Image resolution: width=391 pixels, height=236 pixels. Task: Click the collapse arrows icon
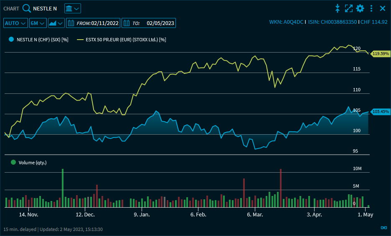[338, 8]
